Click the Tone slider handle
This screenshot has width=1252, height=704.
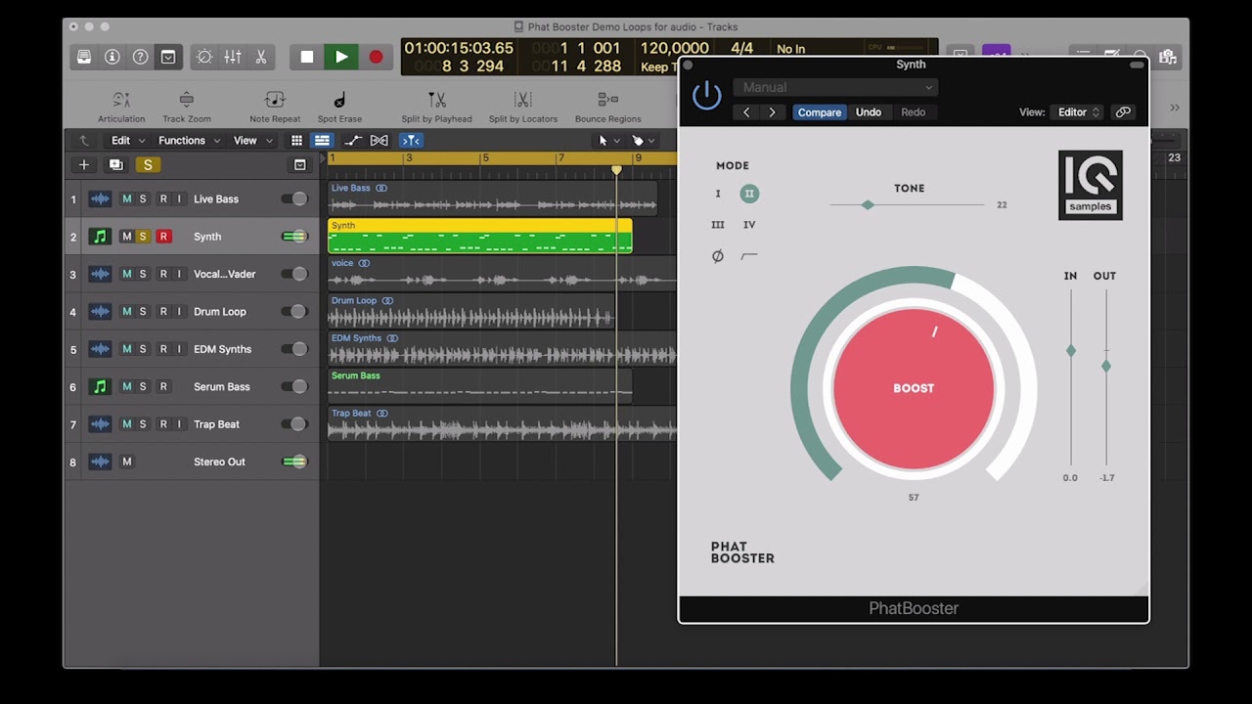868,204
